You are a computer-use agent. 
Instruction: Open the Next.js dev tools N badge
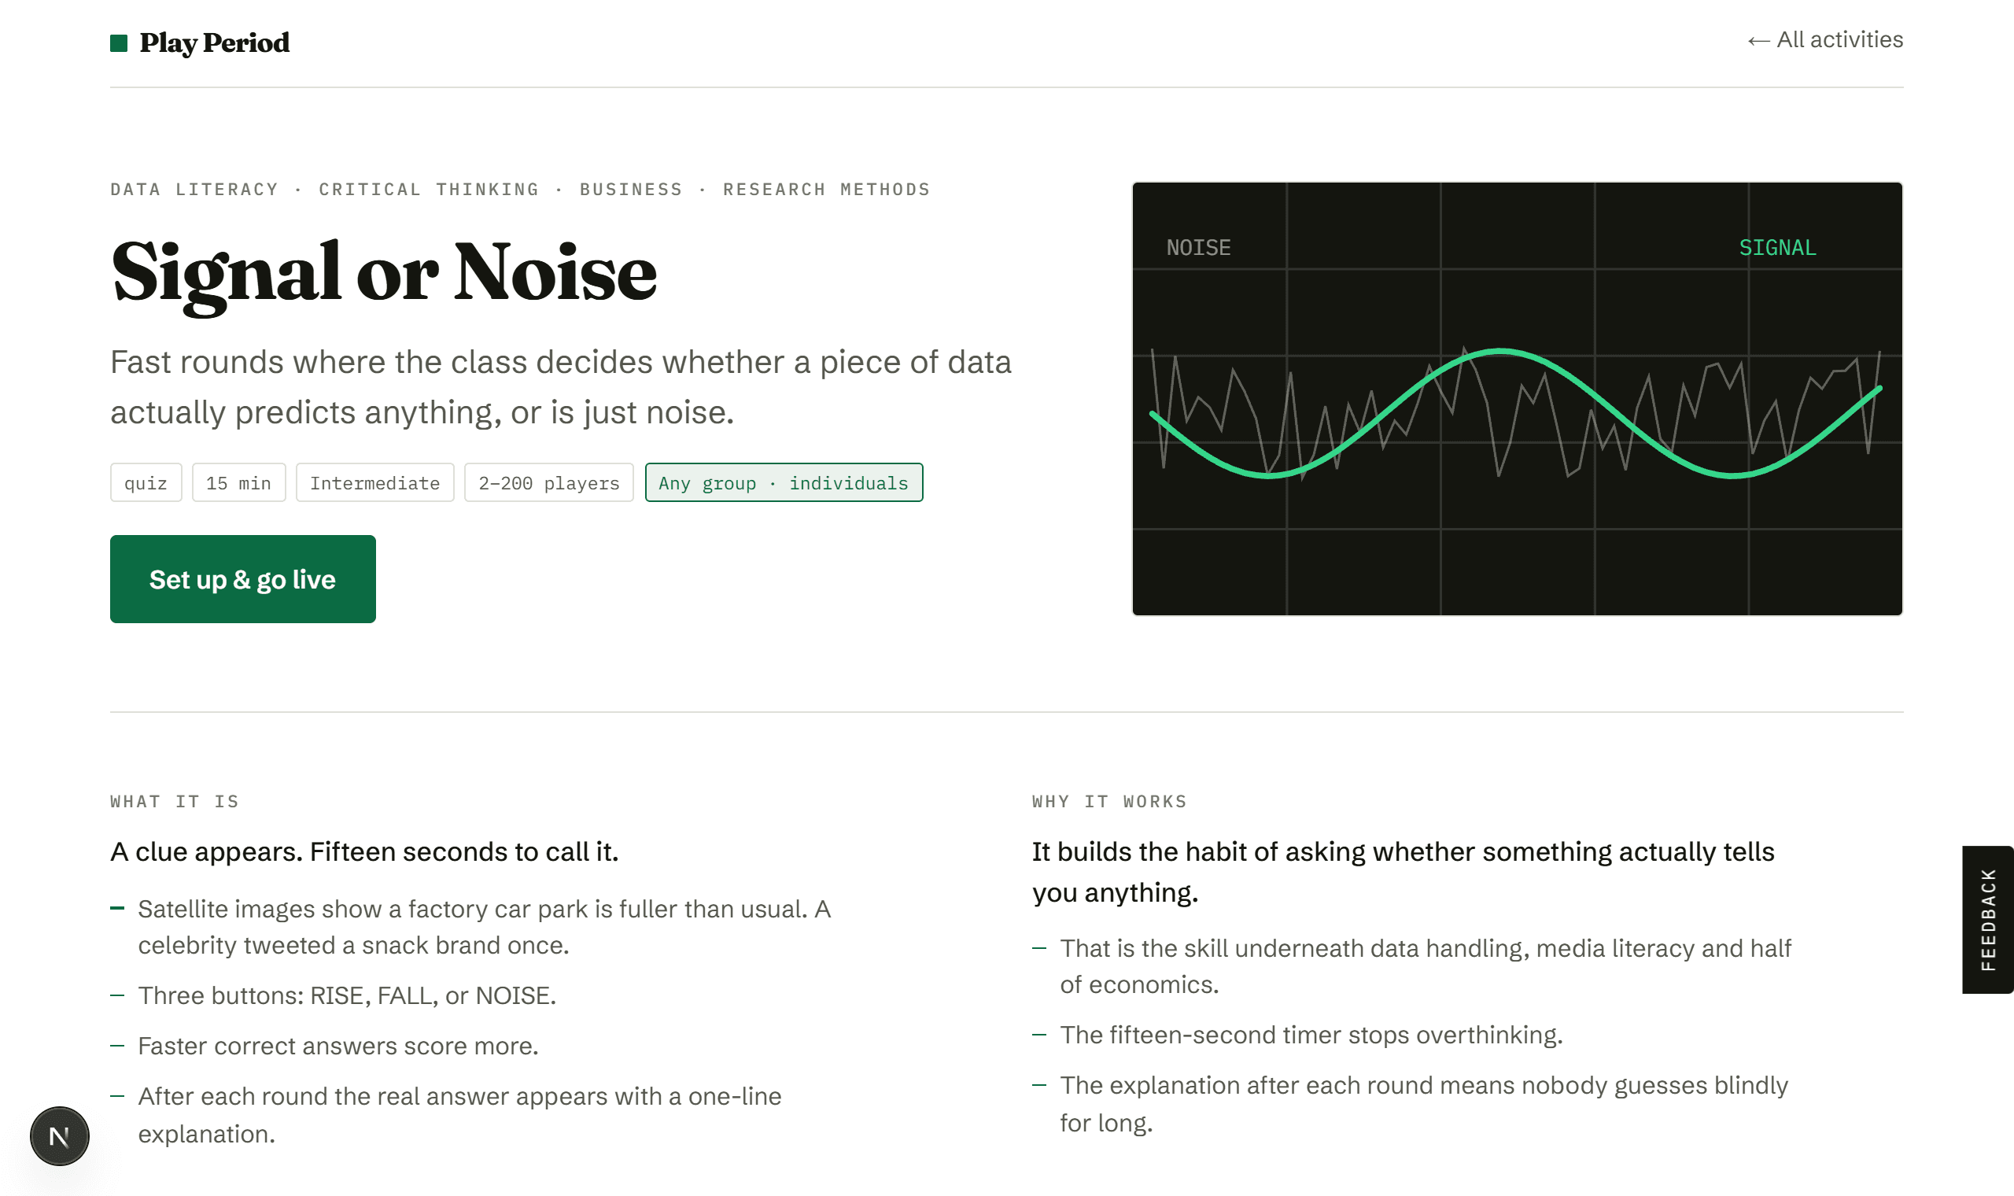pos(60,1135)
